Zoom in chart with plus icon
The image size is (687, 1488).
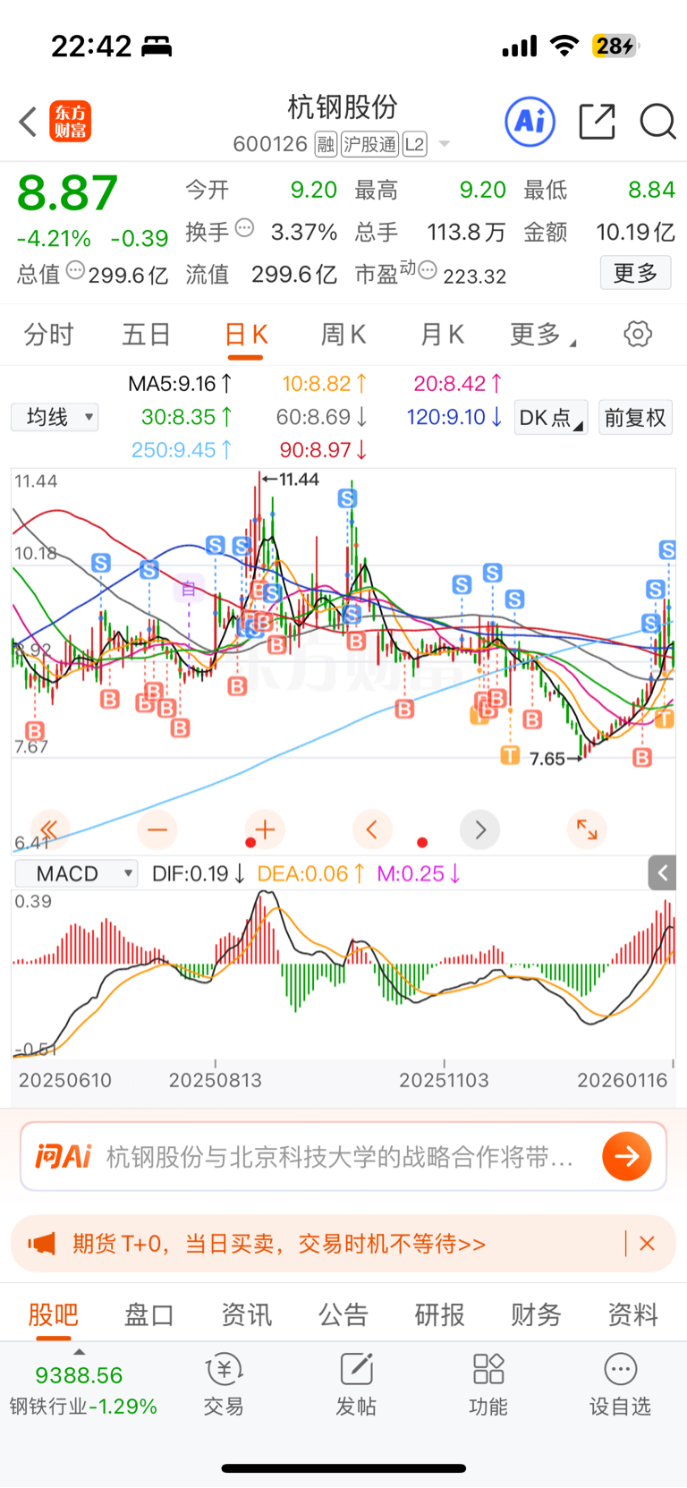point(265,830)
